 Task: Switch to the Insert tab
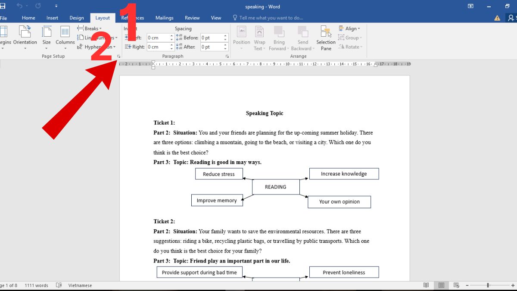[53, 18]
